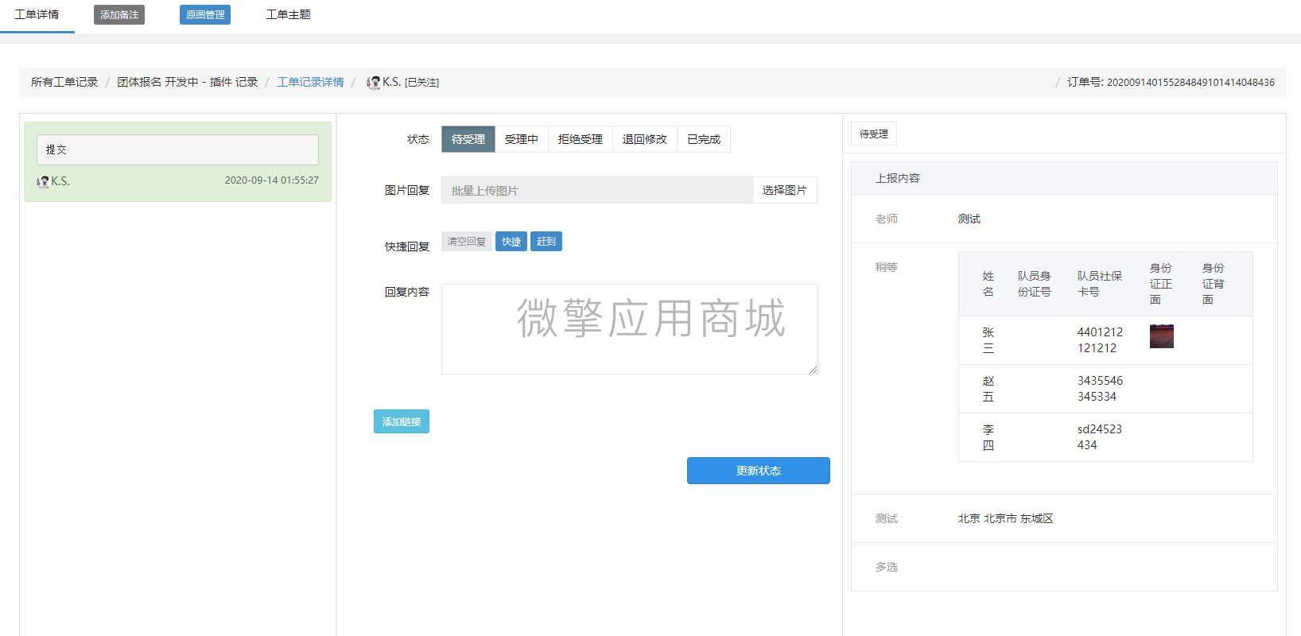This screenshot has height=636, width=1301.
Task: Select 拒绝受理 status option
Action: [x=581, y=139]
